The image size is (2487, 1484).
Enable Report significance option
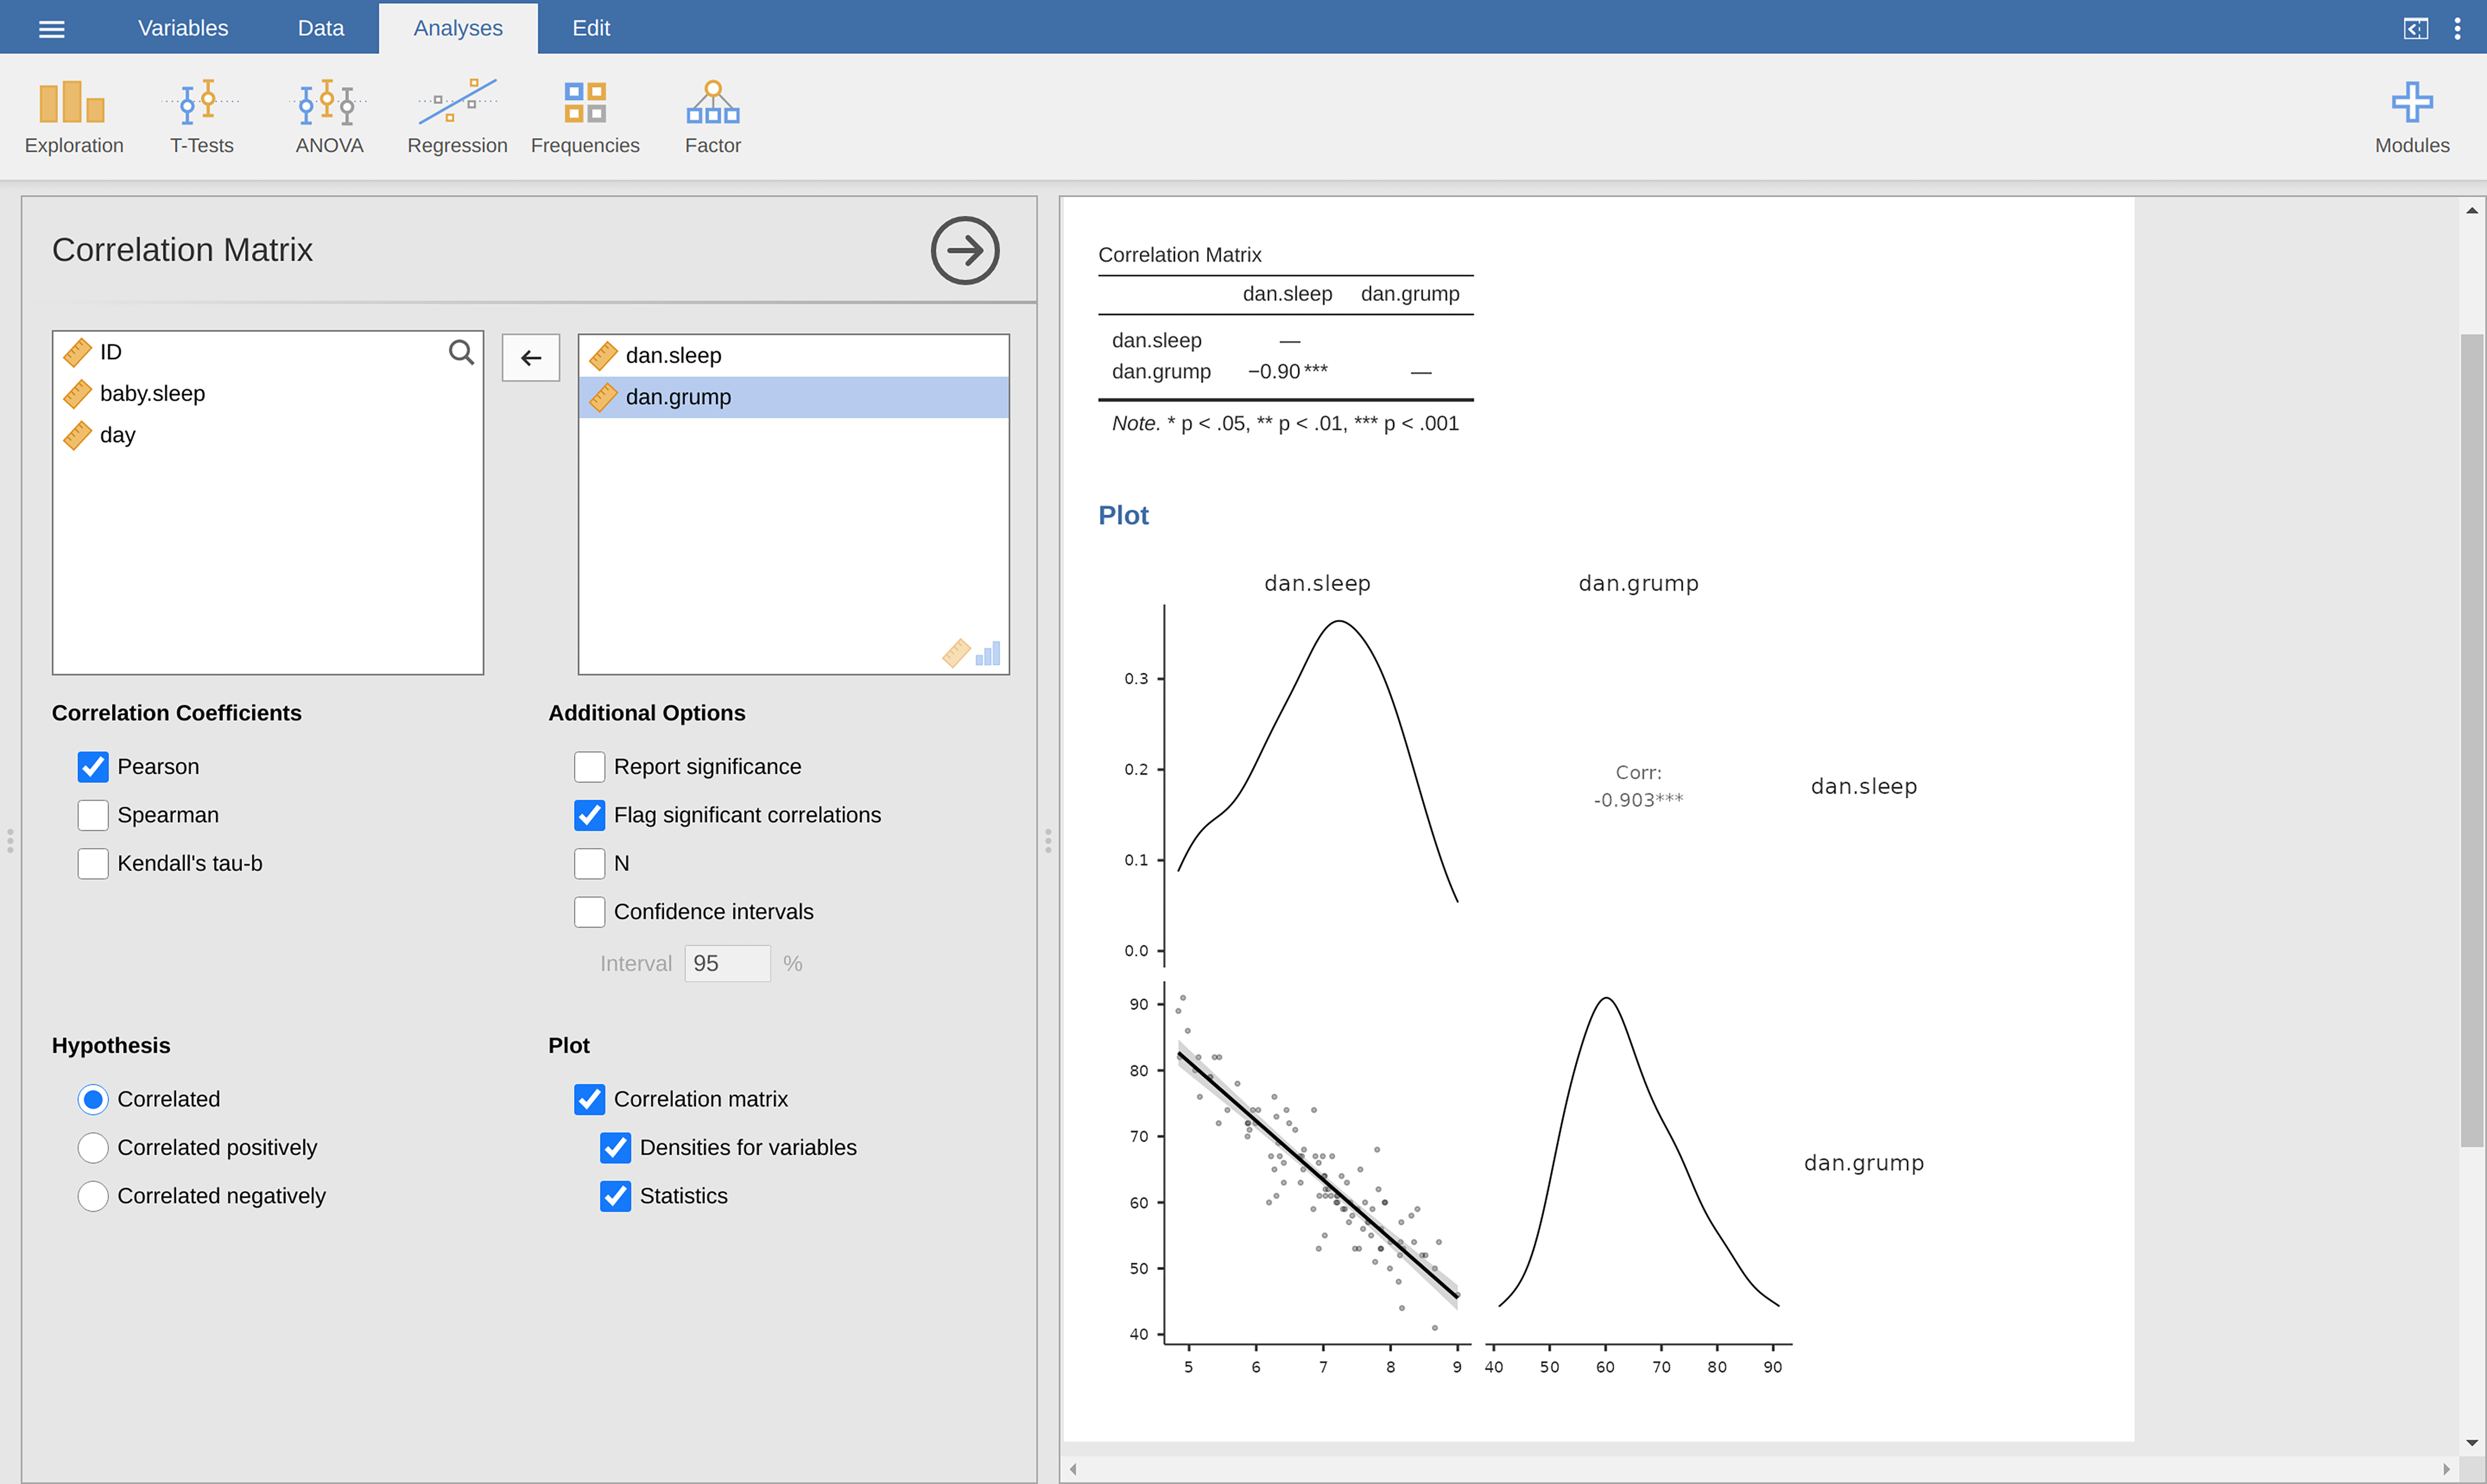coord(589,767)
